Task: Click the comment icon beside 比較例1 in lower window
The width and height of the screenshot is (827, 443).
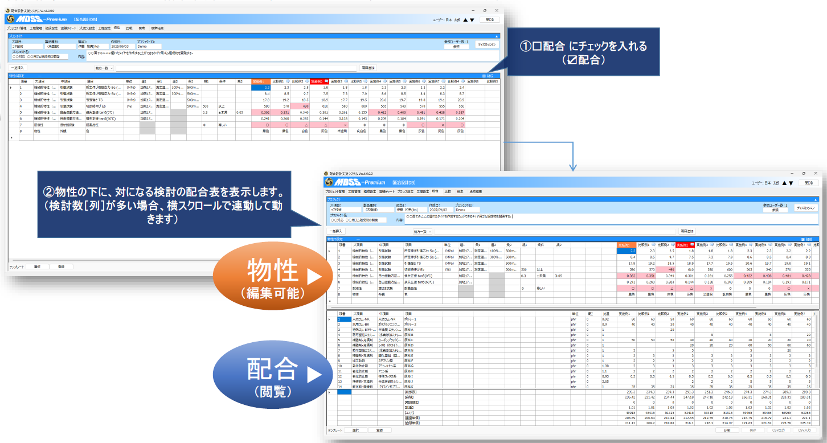Action: click(654, 245)
